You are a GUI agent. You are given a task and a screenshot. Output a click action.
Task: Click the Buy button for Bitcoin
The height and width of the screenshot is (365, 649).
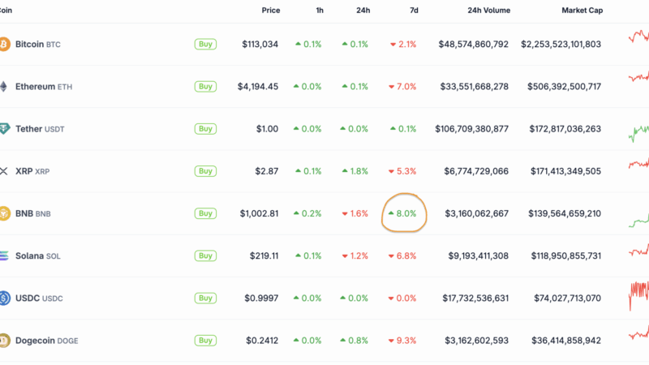(205, 45)
